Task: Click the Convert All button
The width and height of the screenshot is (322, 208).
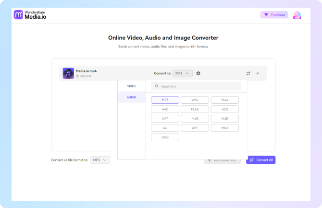Action: (260, 160)
